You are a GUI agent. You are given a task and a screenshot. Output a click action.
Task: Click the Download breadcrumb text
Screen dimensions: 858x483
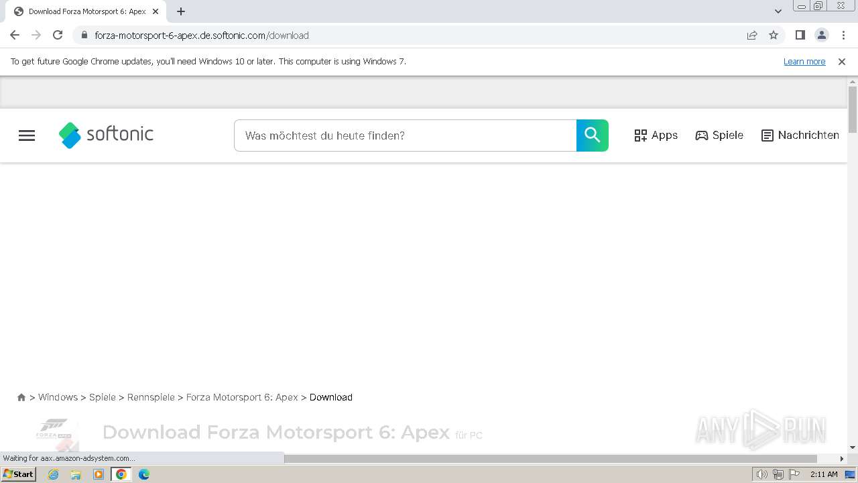331,397
